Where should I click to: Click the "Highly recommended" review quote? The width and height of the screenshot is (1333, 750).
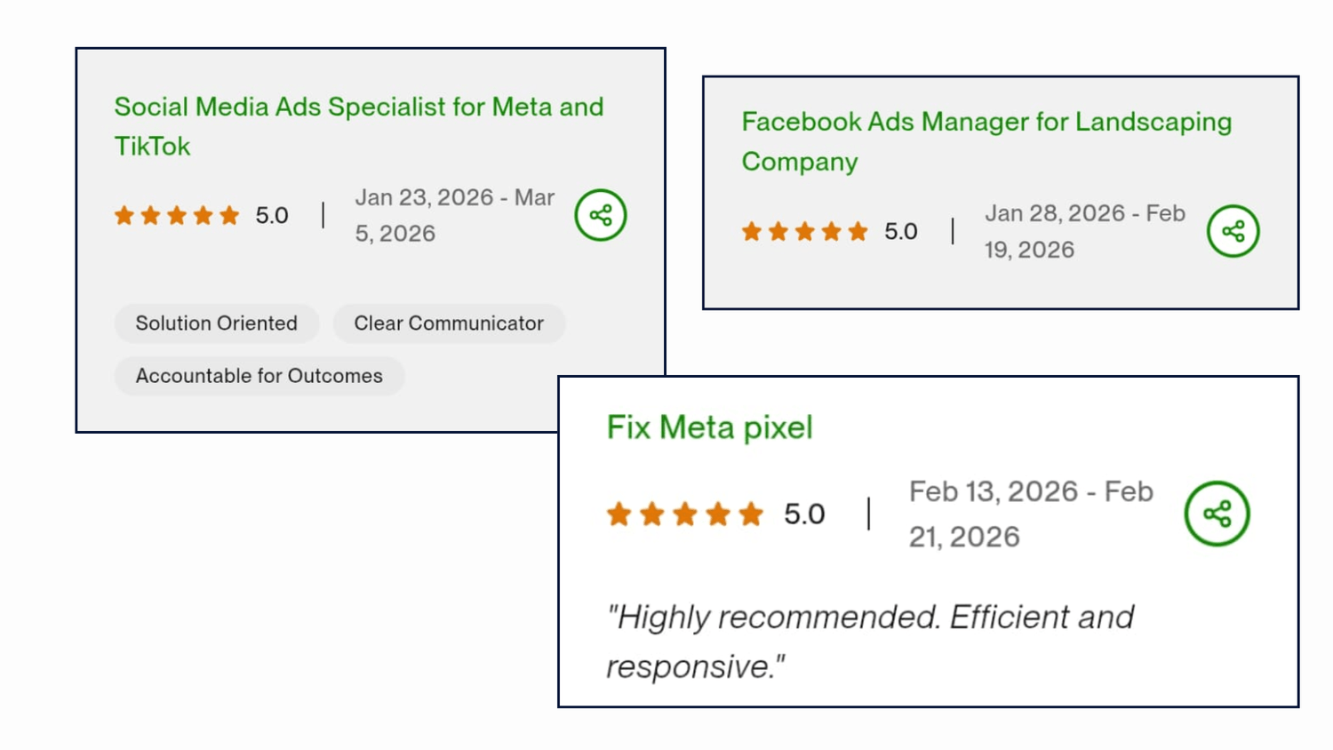(x=869, y=641)
